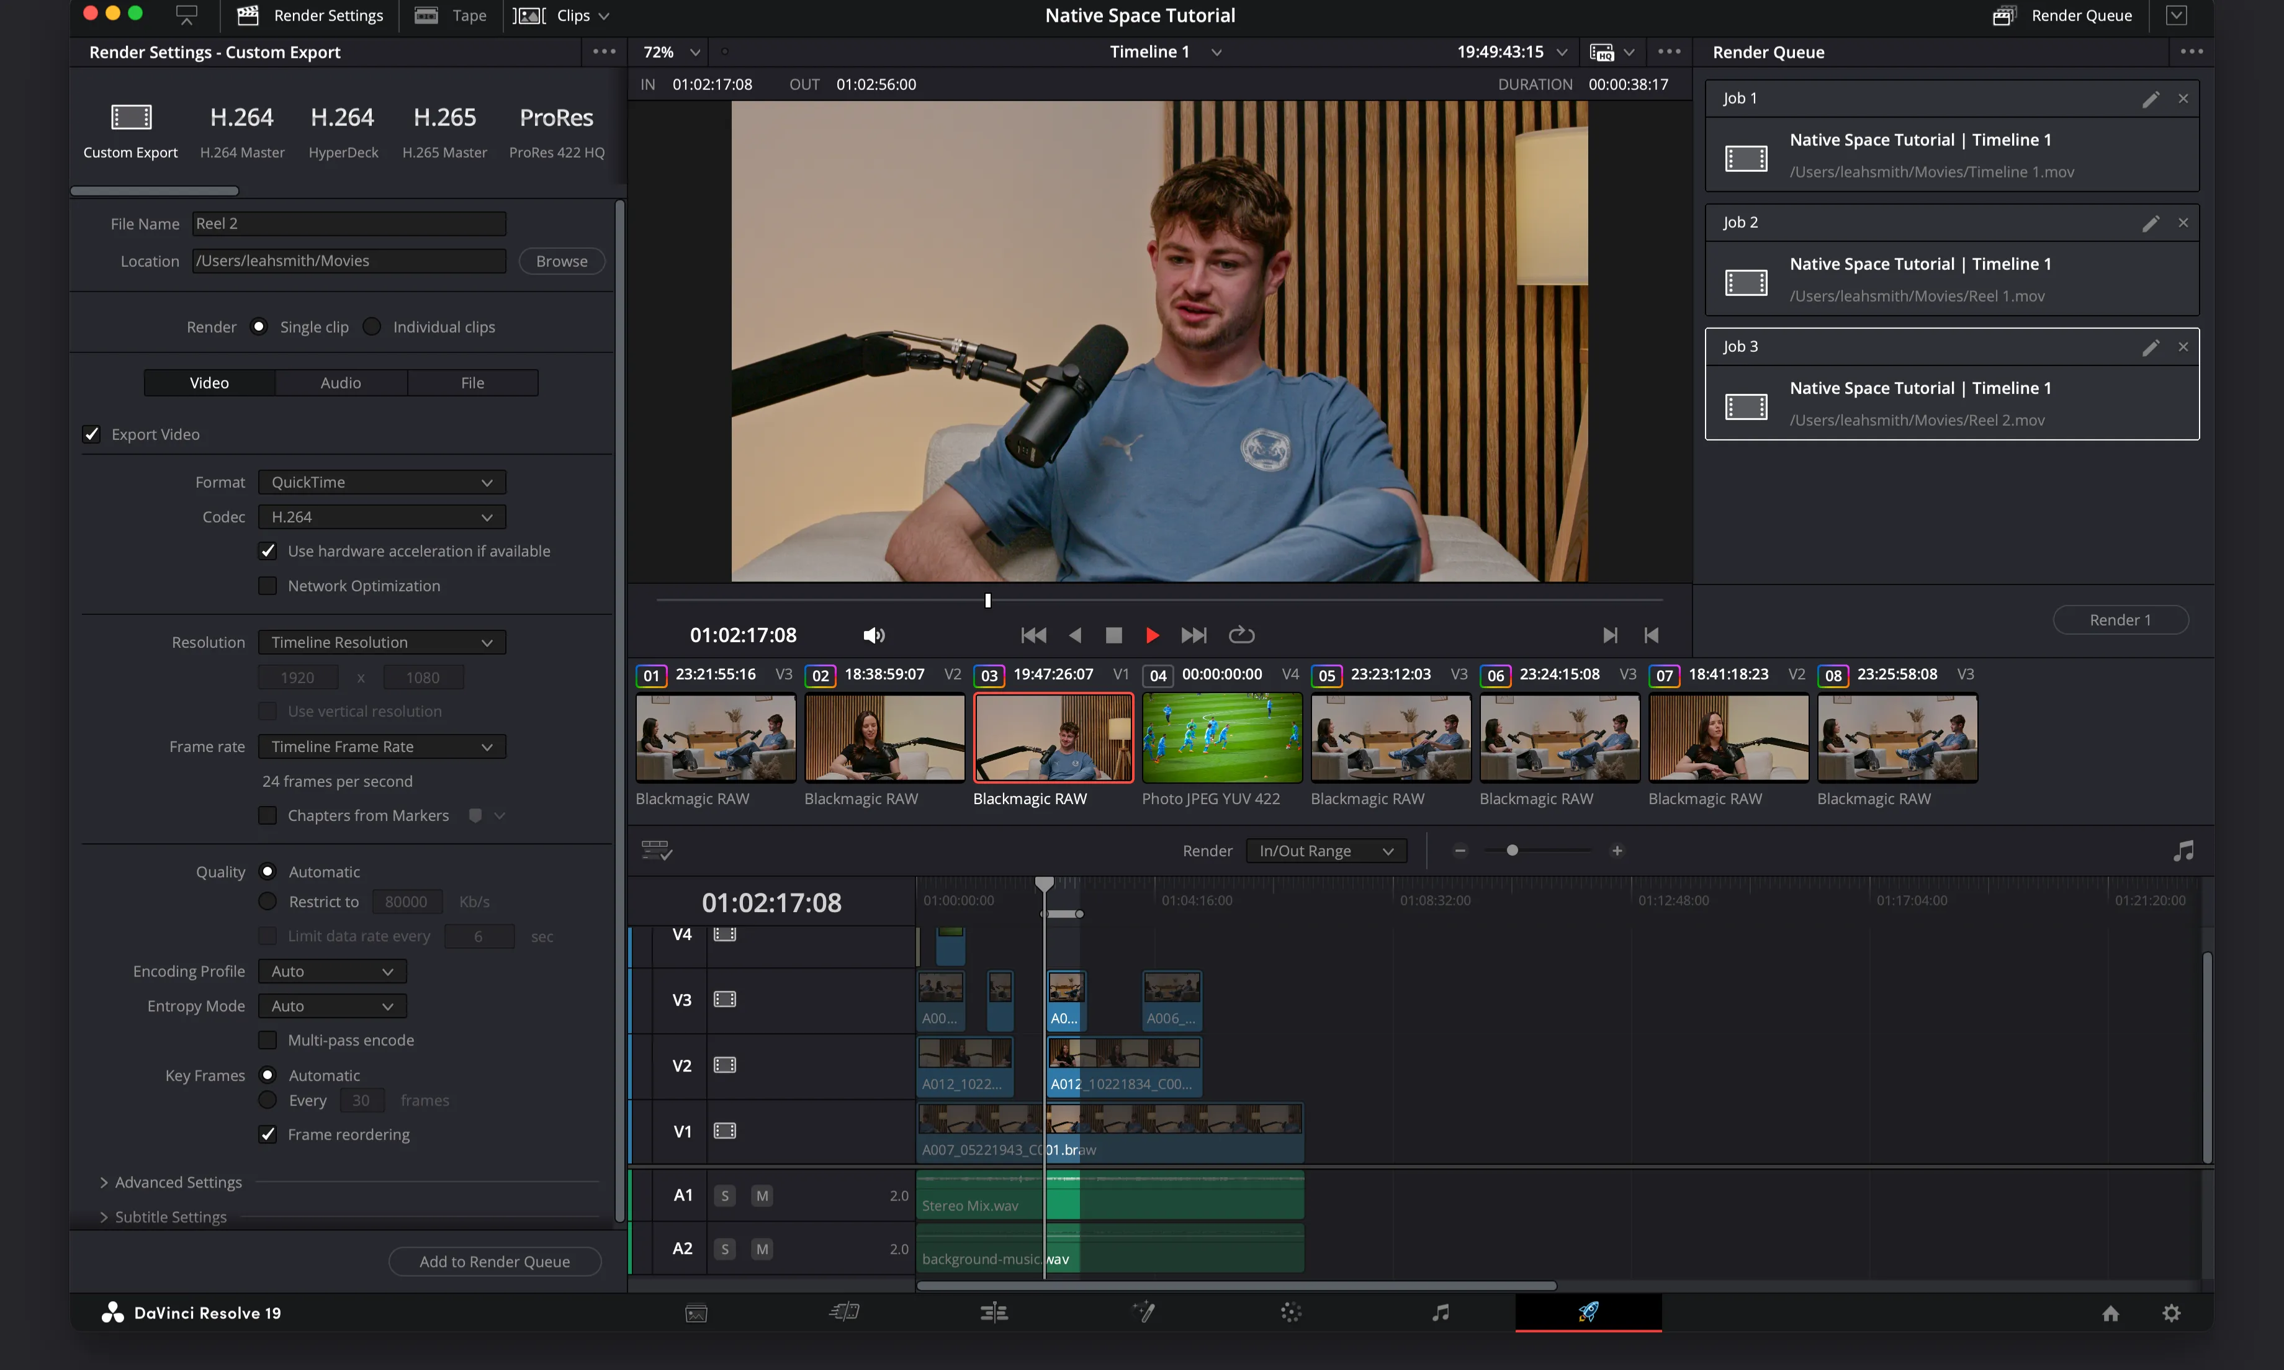Uncheck Export Video checkbox

91,434
